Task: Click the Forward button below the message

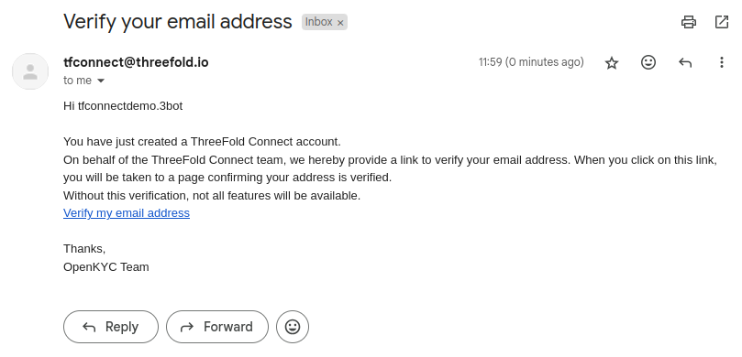Action: 217,327
